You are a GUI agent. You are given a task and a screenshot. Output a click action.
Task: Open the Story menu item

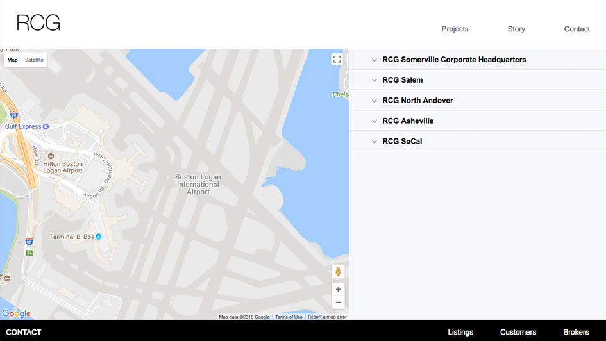tap(516, 29)
